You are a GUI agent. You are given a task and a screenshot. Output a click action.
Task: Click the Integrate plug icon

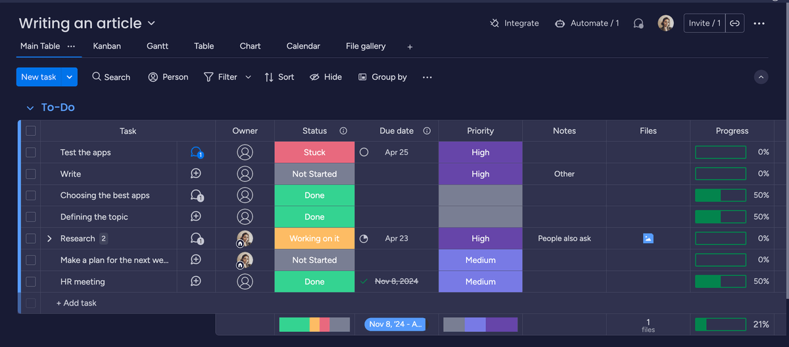point(494,24)
